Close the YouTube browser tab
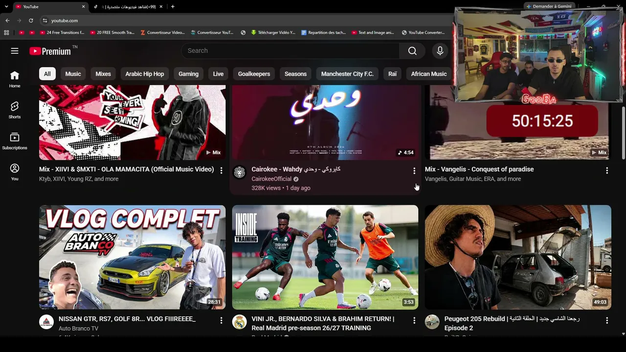 (83, 7)
